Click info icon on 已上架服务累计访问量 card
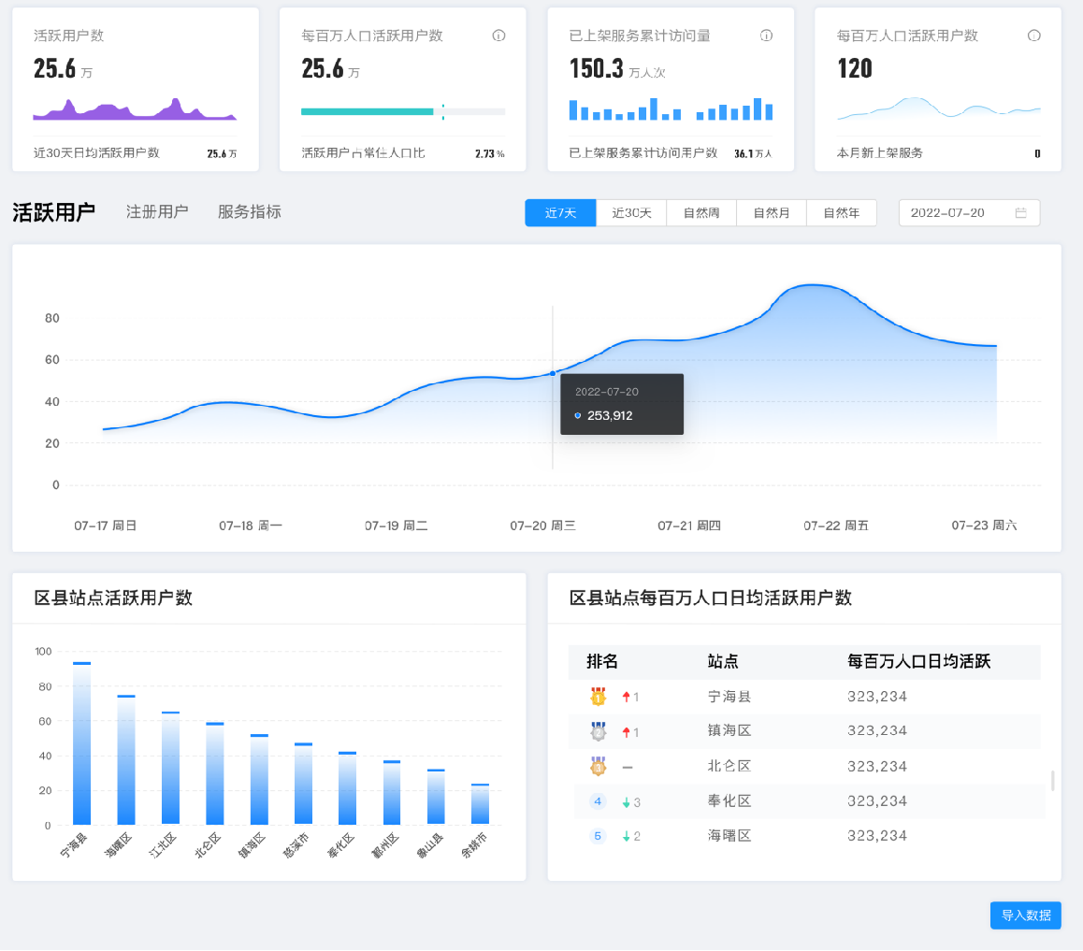Image resolution: width=1083 pixels, height=951 pixels. click(x=766, y=36)
